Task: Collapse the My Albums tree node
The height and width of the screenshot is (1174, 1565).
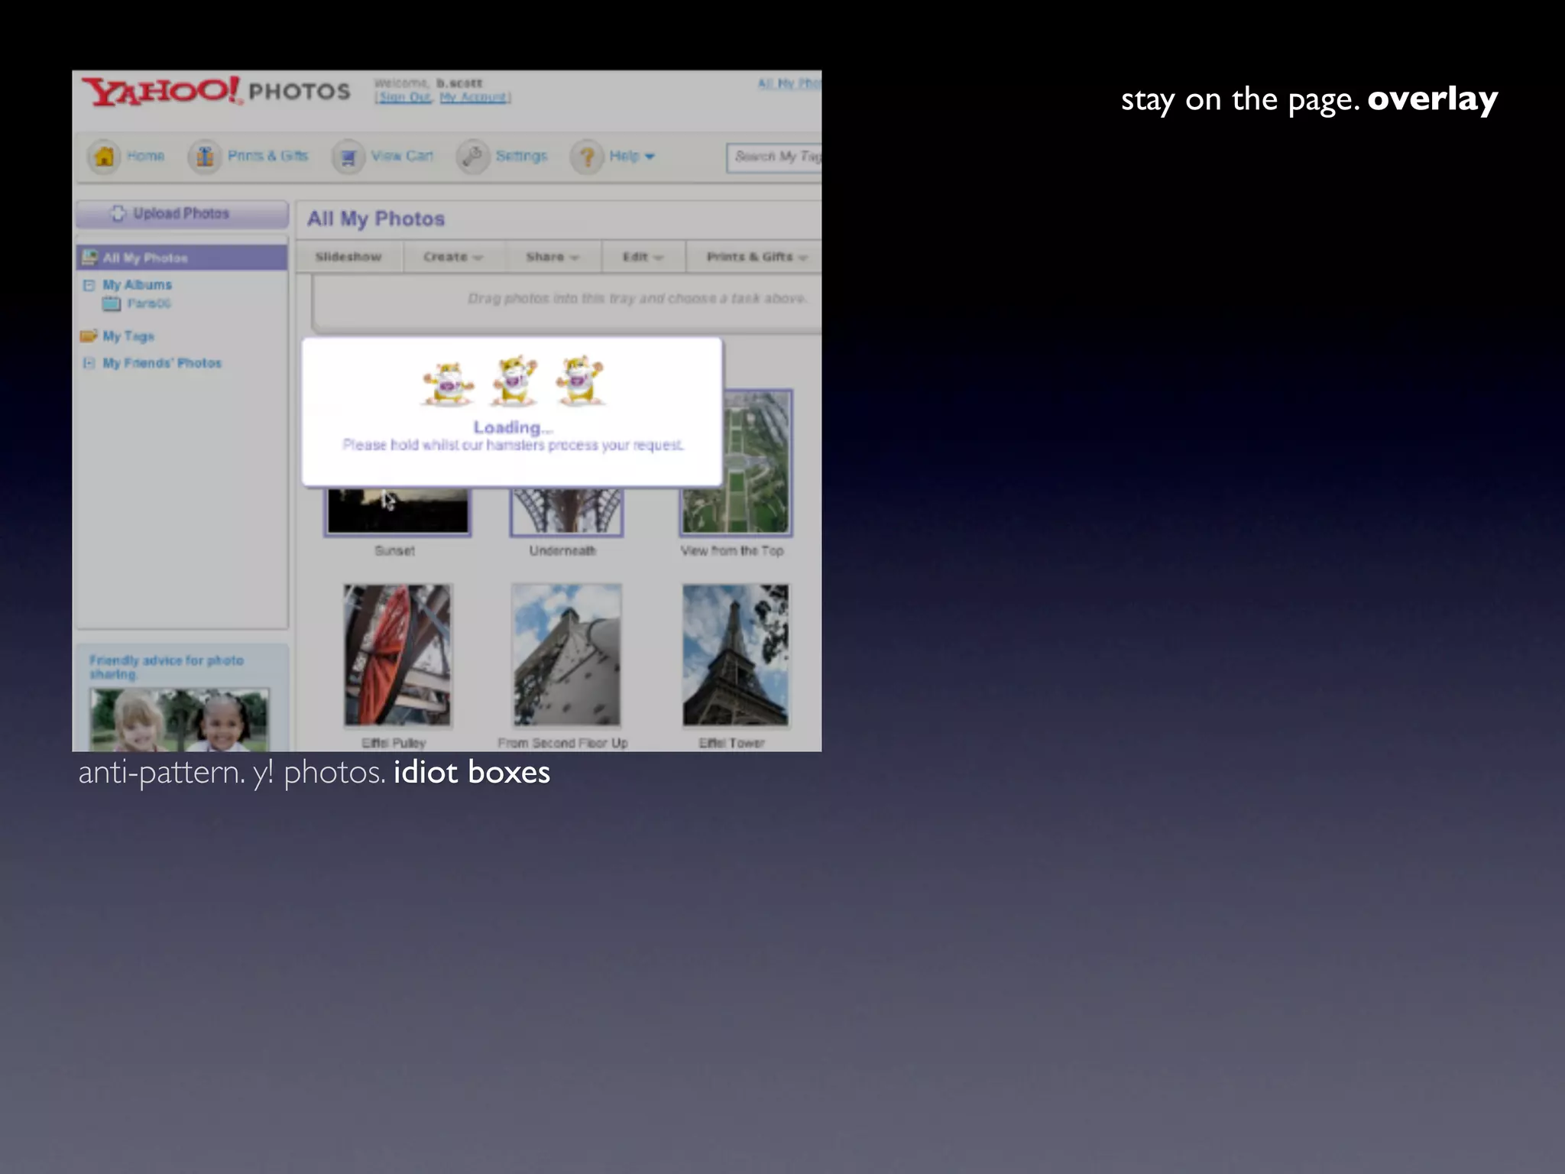Action: pyautogui.click(x=89, y=285)
